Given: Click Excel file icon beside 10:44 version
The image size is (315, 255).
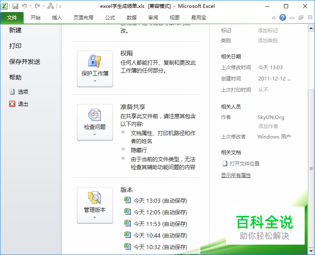Looking at the screenshot, I should coord(127,235).
